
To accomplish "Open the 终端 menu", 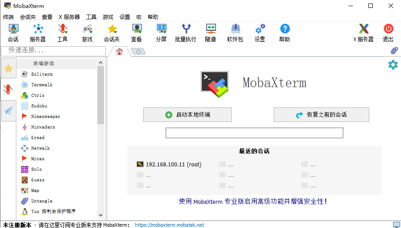I will pos(8,17).
